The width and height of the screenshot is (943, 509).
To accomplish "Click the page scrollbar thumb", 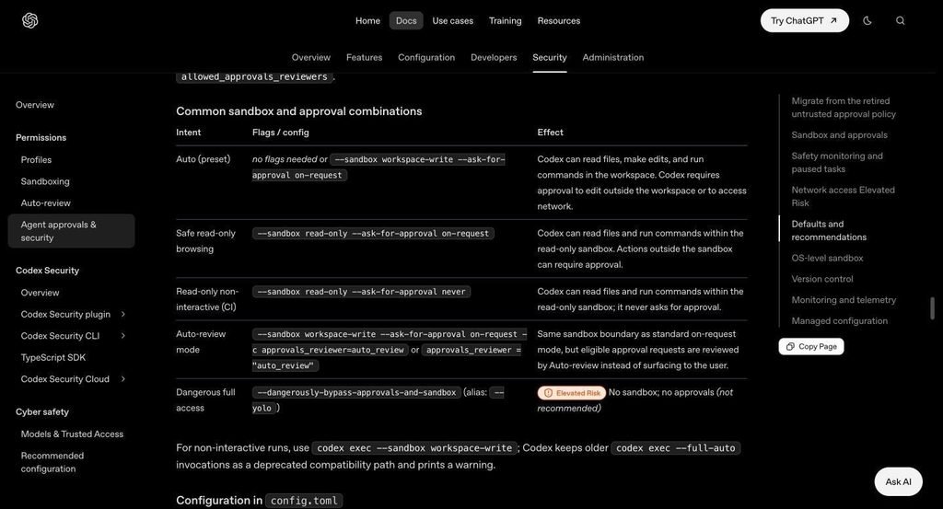I will click(x=932, y=307).
